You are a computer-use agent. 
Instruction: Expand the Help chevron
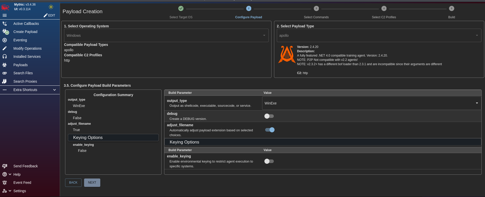(10, 174)
